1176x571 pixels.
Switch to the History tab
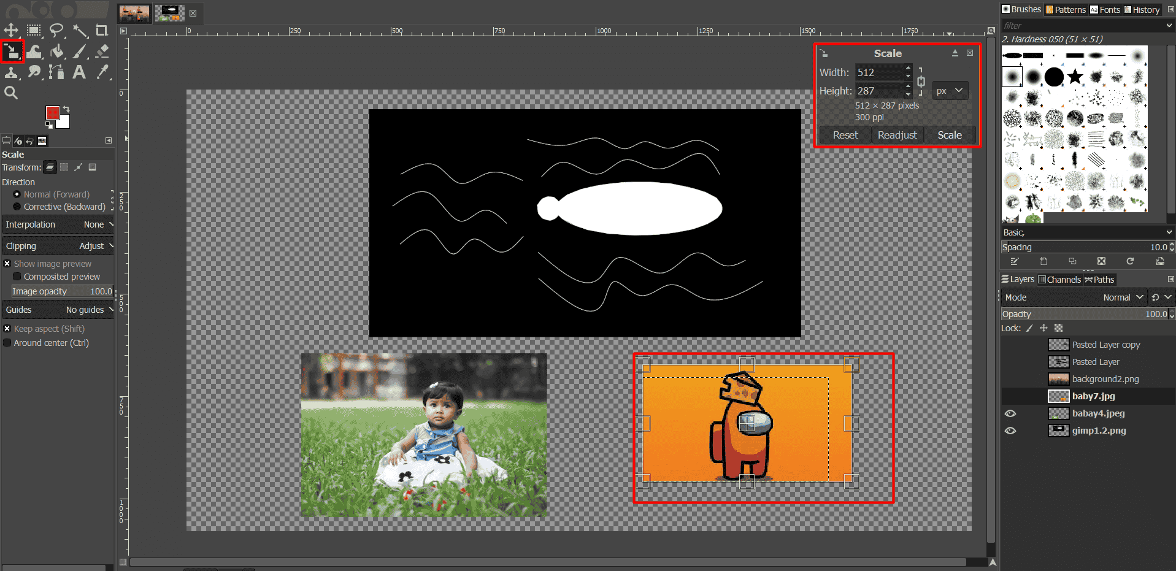click(x=1141, y=9)
